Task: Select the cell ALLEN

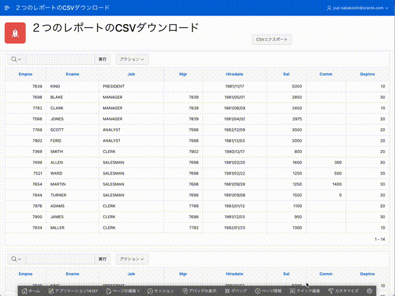Action: point(57,162)
